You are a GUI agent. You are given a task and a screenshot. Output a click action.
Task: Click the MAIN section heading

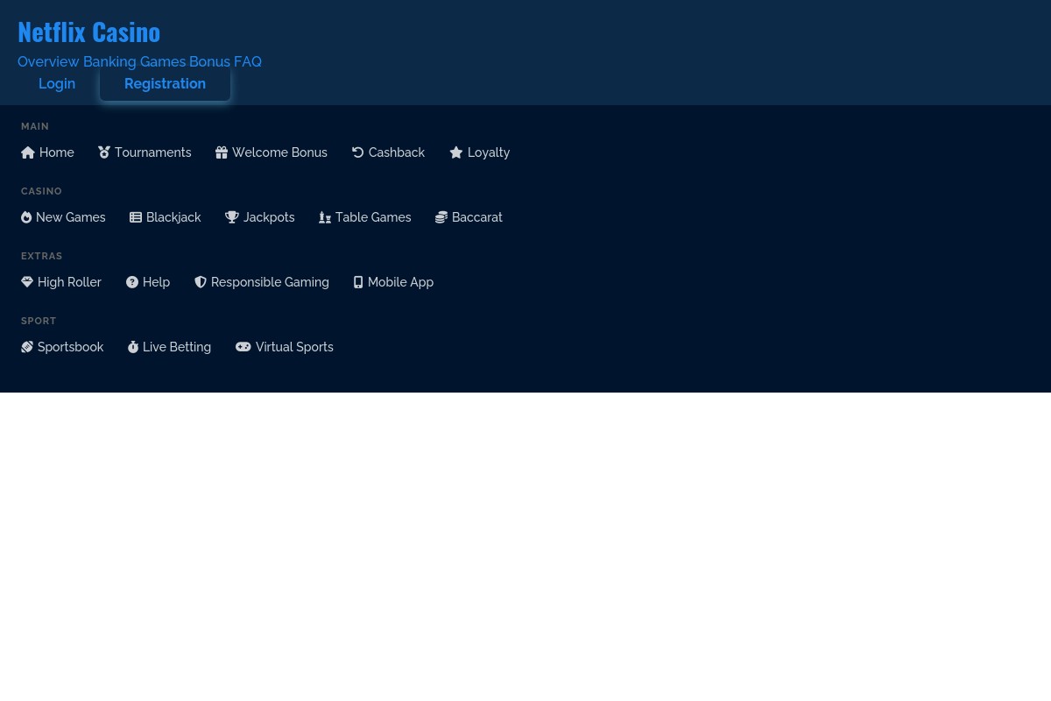pos(35,127)
